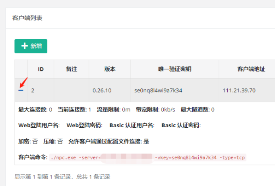Select the 备注 column header
This screenshot has height=186, width=275.
click(72, 69)
